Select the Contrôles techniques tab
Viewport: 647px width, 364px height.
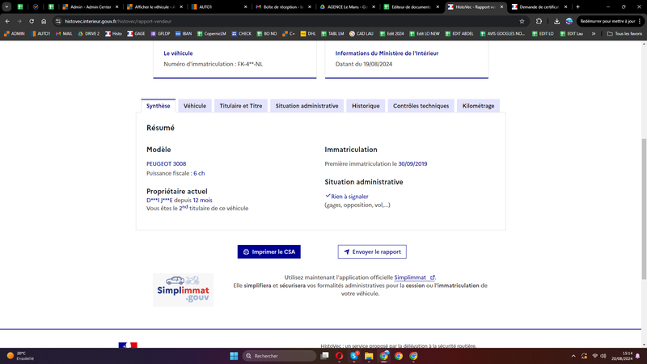(x=421, y=106)
